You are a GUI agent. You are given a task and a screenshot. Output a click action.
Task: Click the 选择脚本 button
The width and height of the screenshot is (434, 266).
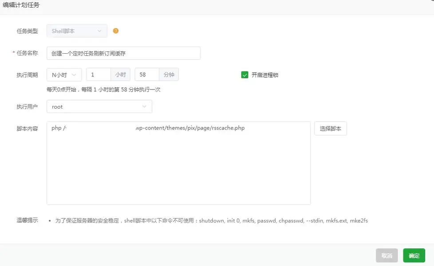[x=331, y=129]
